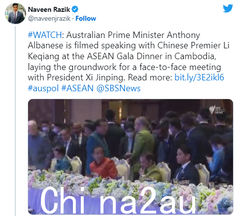Visit the bit.ly/3E2ikl6 link

coord(199,77)
